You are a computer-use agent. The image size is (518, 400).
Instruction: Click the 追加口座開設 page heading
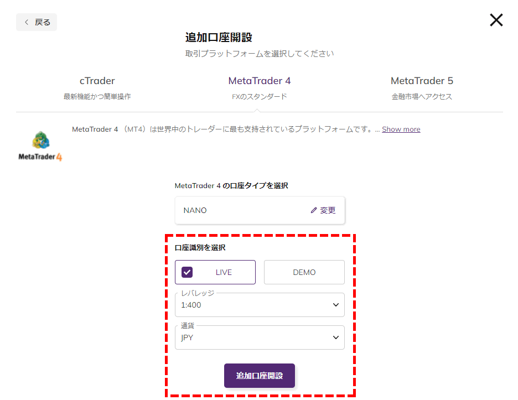click(x=219, y=37)
